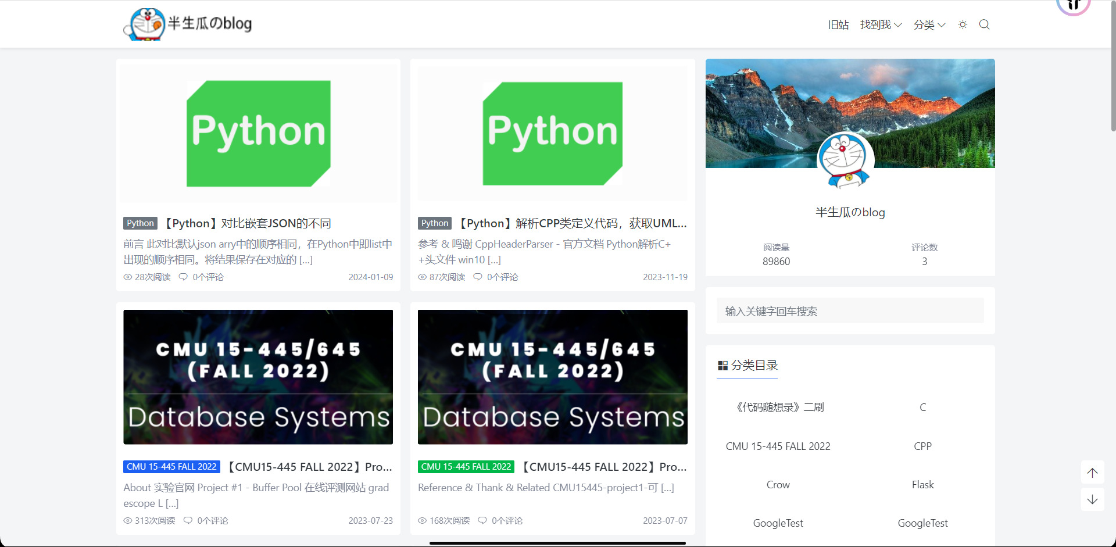Click the eye icon beside 168次阅读
The image size is (1116, 547).
[x=423, y=521]
